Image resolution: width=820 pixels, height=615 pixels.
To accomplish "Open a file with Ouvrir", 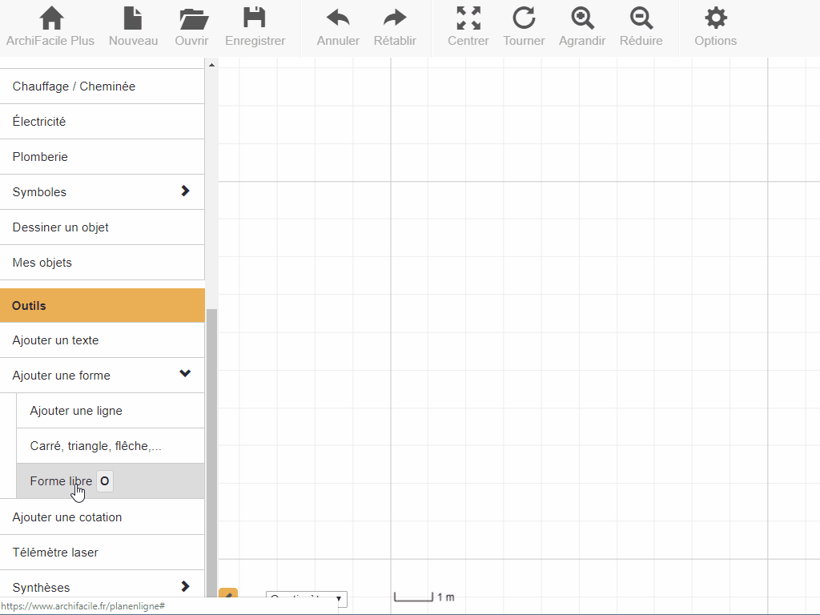I will pyautogui.click(x=192, y=19).
